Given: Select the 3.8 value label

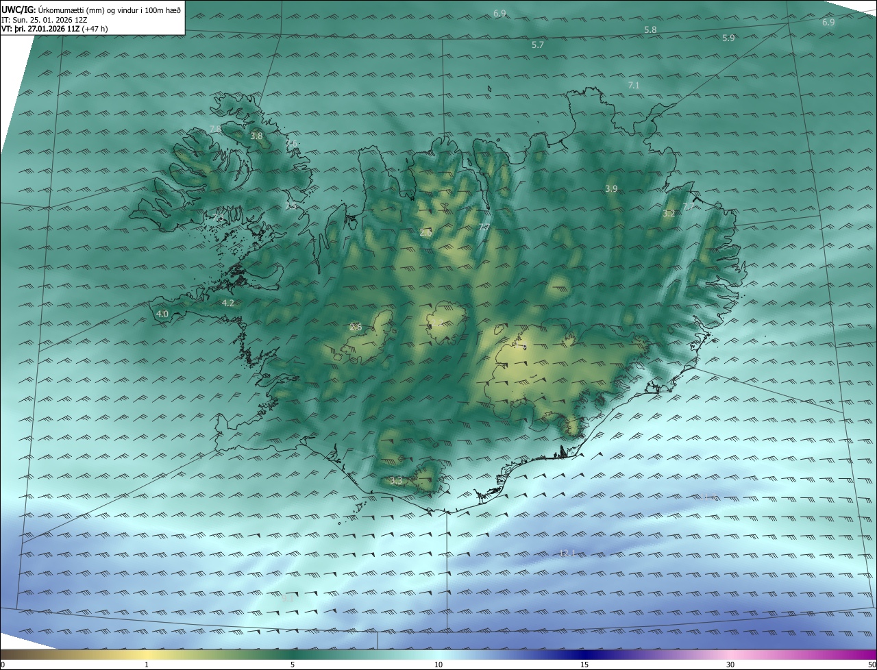Looking at the screenshot, I should coord(256,136).
